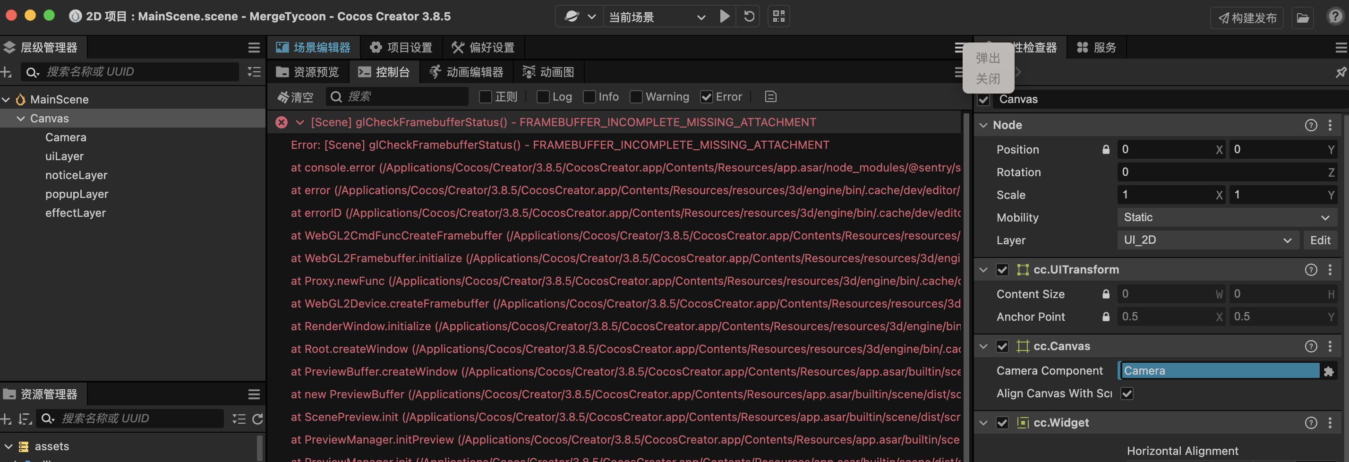Open the 资源管理器 panel menu icon
This screenshot has width=1349, height=462.
[x=254, y=394]
